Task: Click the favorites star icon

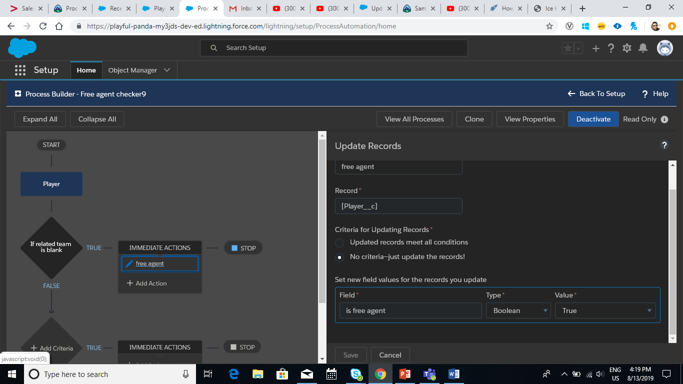Action: (567, 48)
